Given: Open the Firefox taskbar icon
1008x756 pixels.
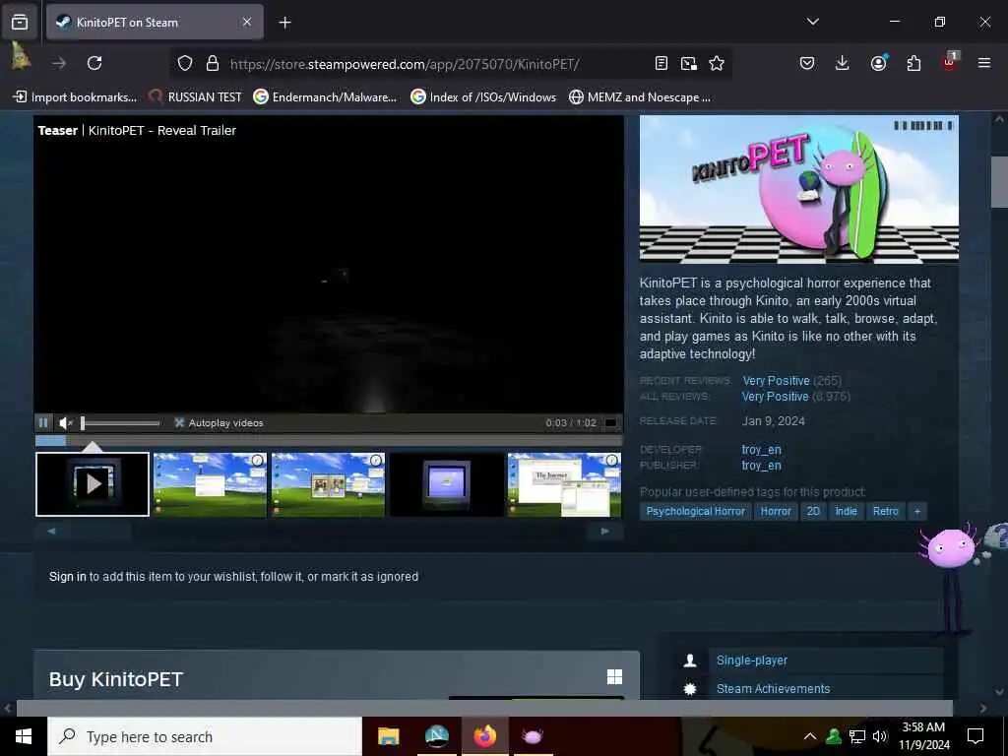Looking at the screenshot, I should click(485, 736).
